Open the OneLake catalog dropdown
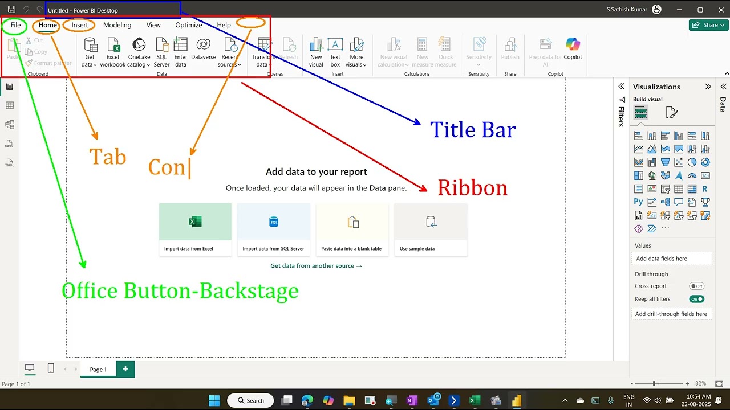The image size is (730, 410). 139,52
